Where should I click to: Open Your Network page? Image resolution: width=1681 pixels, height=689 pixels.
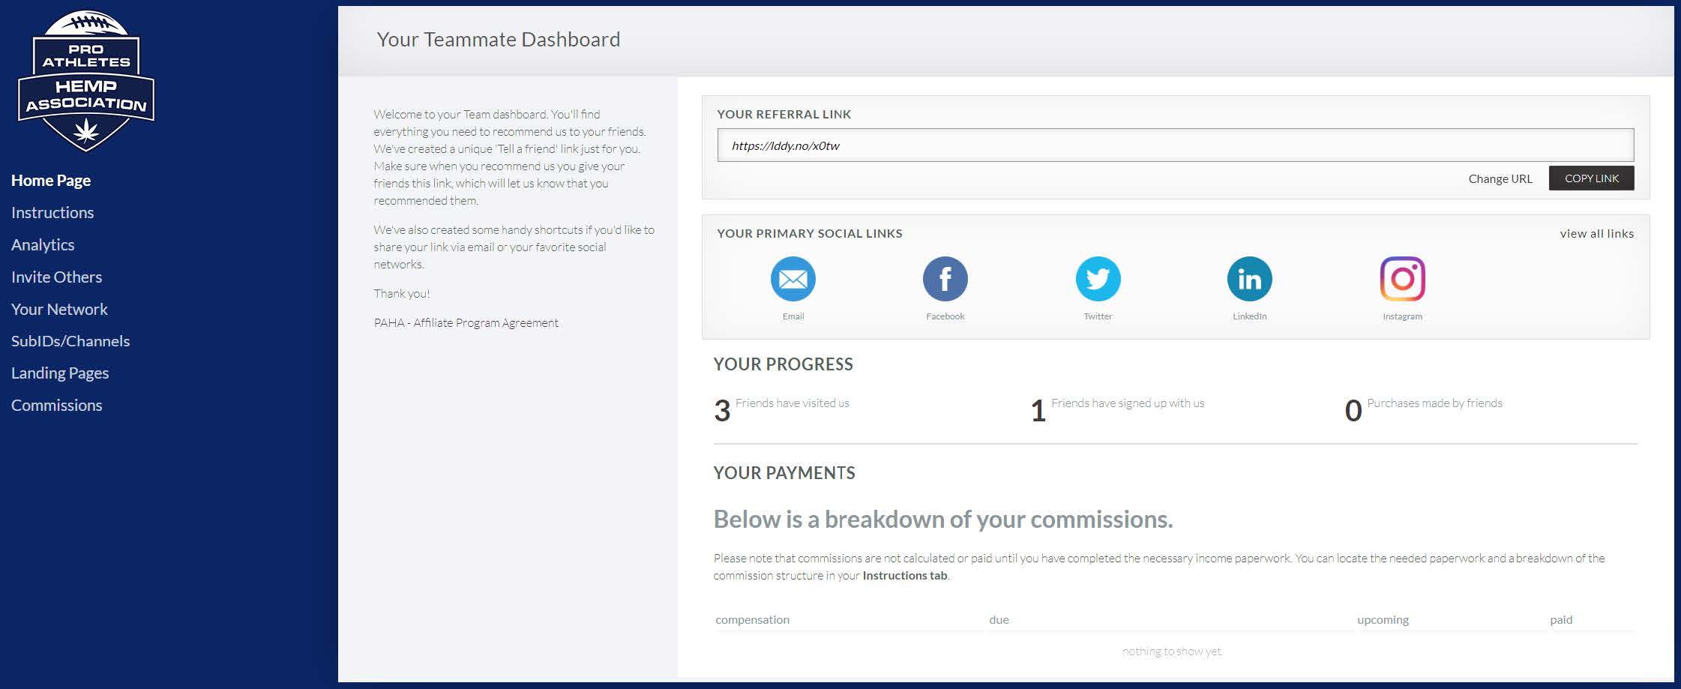pyautogui.click(x=59, y=310)
